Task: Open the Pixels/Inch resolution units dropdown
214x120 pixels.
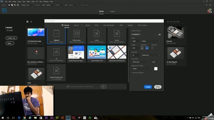Action: (151, 55)
